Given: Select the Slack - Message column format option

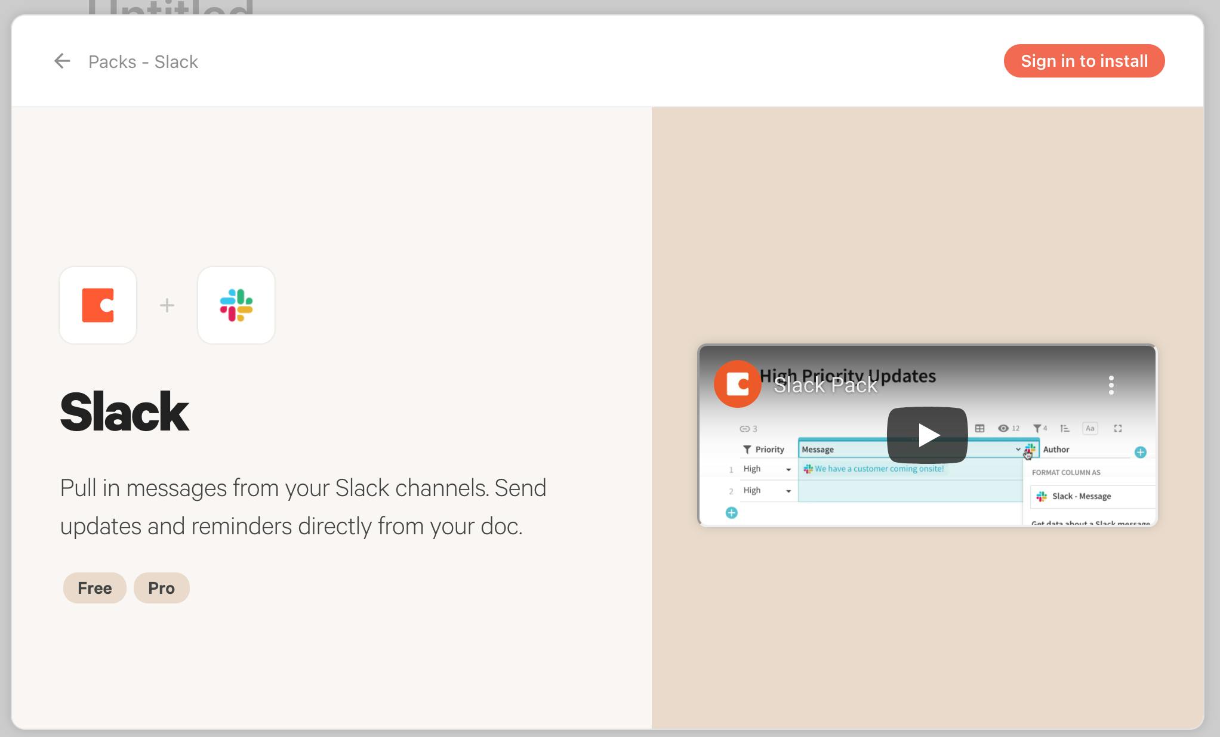Looking at the screenshot, I should coord(1092,496).
